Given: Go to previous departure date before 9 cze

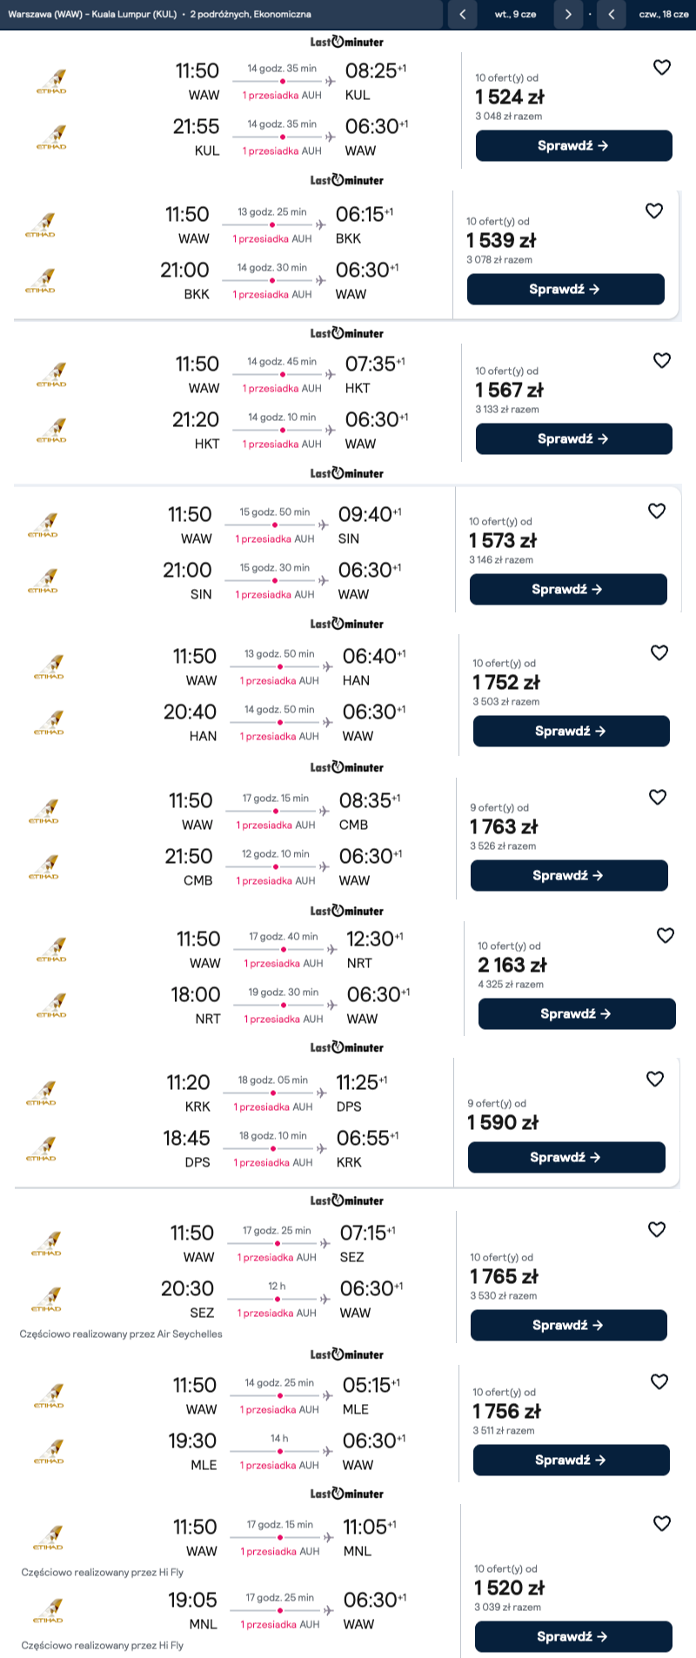Looking at the screenshot, I should [462, 14].
